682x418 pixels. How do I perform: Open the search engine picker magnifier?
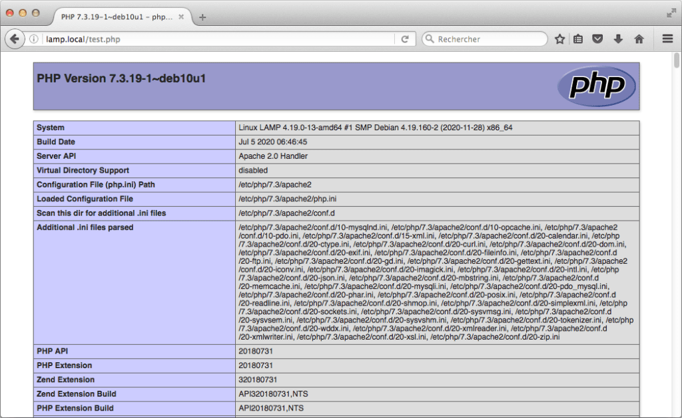430,39
